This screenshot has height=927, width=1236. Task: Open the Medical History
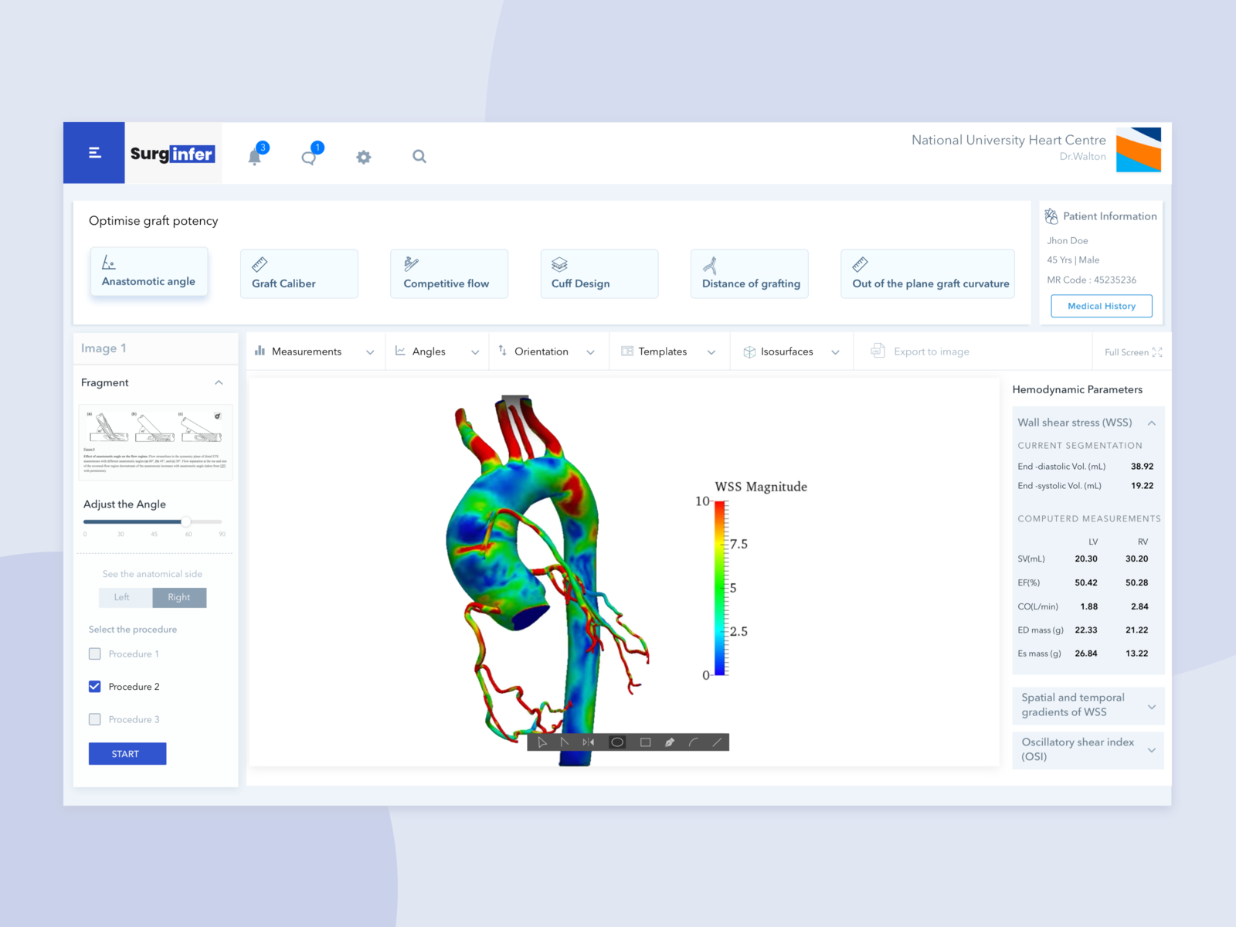(x=1101, y=306)
